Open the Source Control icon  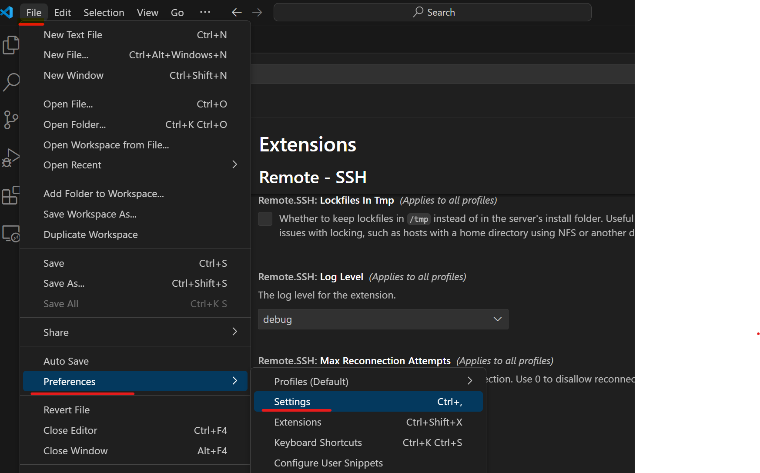[x=11, y=120]
